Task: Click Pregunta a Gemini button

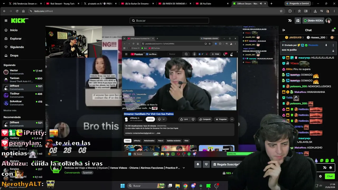Action: click(297, 4)
